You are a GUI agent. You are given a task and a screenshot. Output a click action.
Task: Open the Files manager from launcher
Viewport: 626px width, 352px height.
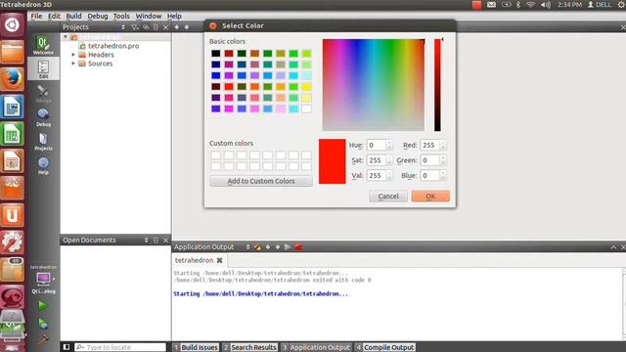[x=12, y=52]
